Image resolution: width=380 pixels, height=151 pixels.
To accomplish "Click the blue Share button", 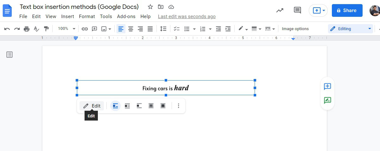I will click(x=347, y=10).
